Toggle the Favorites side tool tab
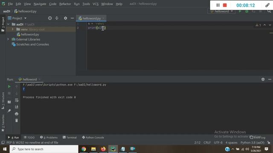Screen dimensions: 273x153 click(3, 123)
